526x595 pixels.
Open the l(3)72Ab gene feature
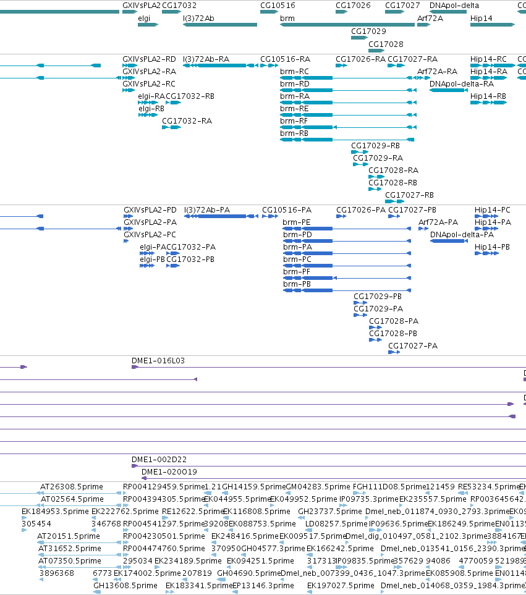[220, 25]
